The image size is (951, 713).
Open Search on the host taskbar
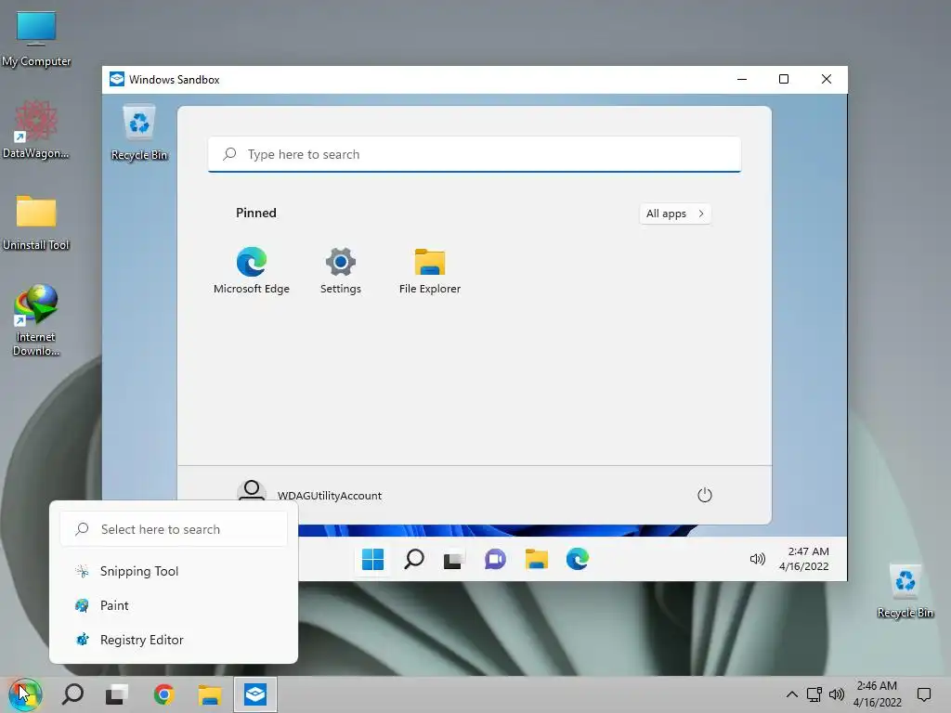point(72,694)
